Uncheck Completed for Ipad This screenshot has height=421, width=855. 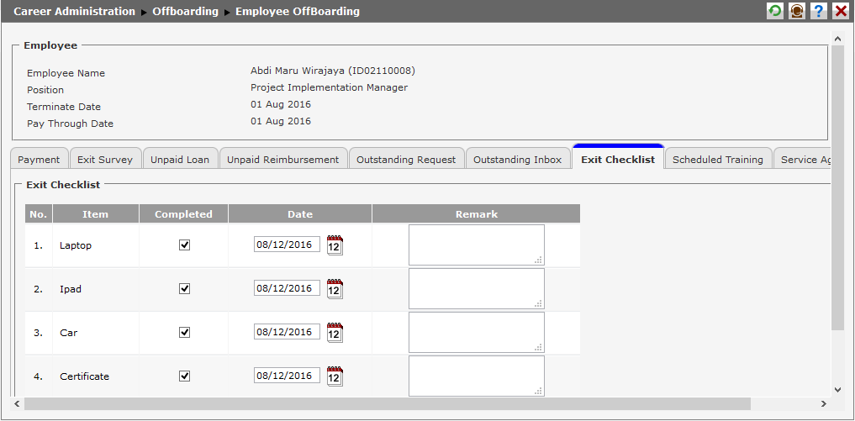click(x=184, y=288)
